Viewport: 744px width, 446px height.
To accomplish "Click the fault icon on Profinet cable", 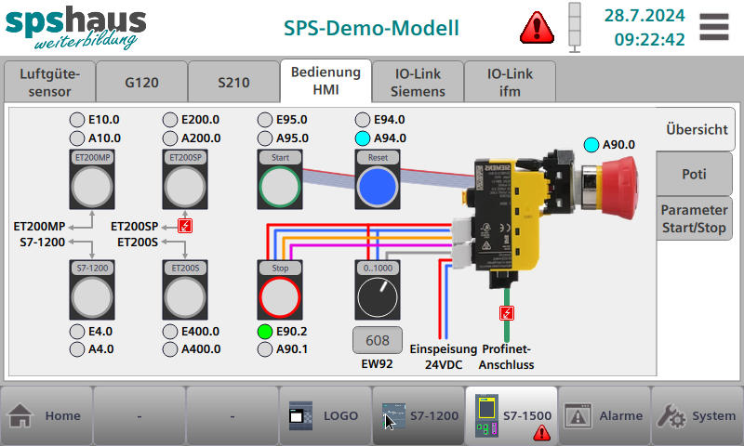I will [x=507, y=313].
